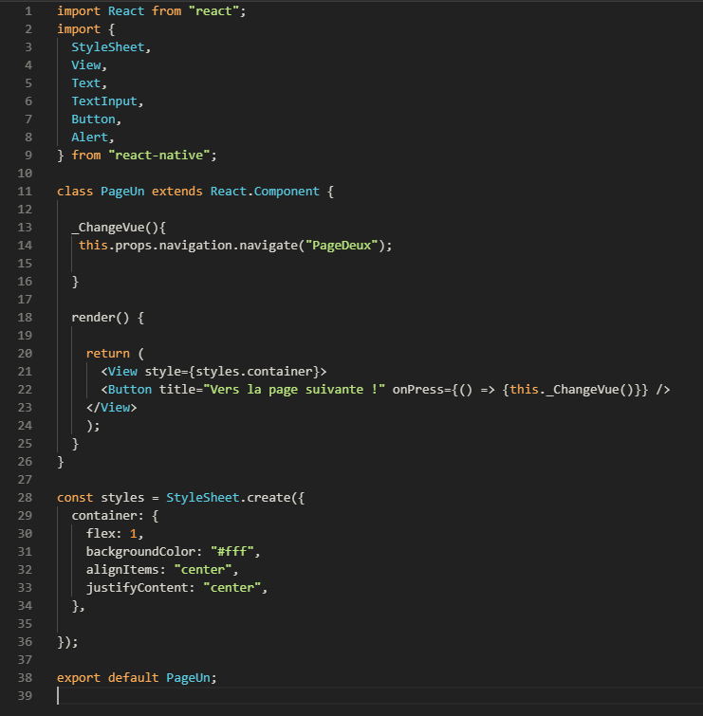Click StyleSheet.create in the styles declaration
The image size is (703, 716).
tap(228, 498)
